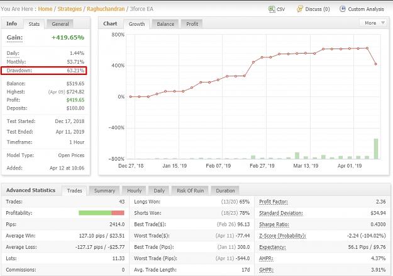The height and width of the screenshot is (276, 393).
Task: Click the +419.65% gain value
Action: pyautogui.click(x=68, y=38)
